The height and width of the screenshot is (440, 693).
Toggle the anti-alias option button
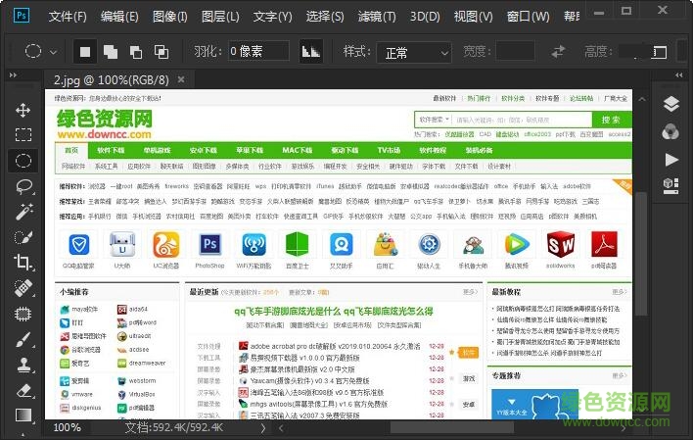point(311,52)
